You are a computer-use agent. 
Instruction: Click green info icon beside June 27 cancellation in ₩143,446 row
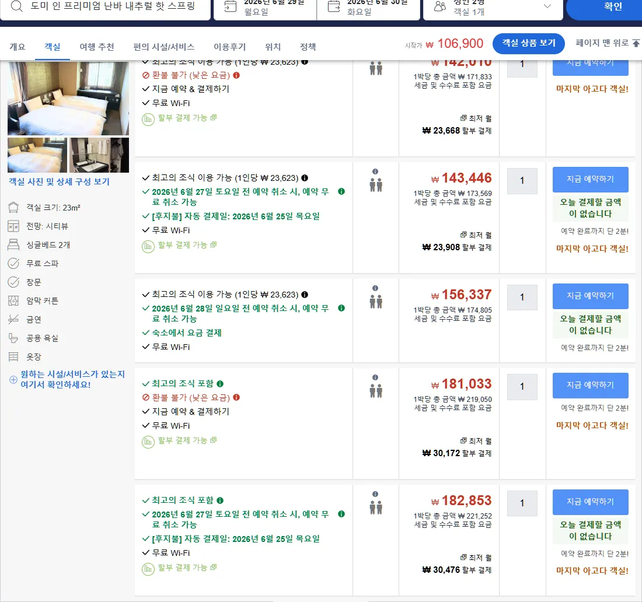(341, 191)
